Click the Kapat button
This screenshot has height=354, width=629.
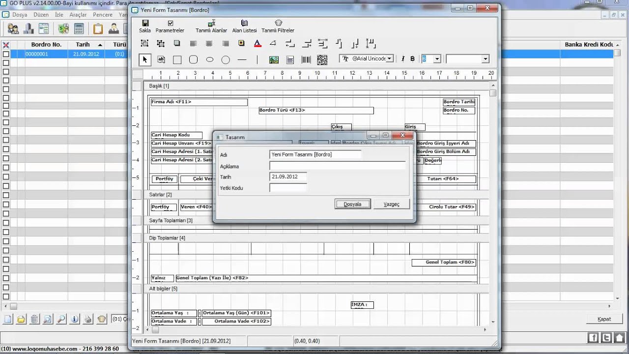coord(604,319)
